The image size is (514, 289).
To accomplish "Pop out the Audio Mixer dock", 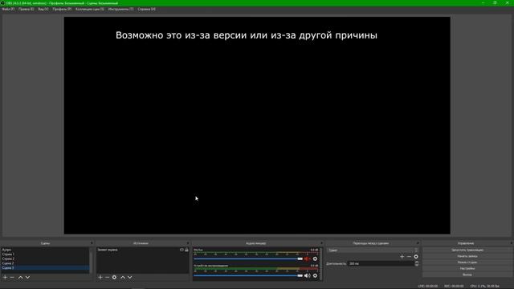I will click(321, 243).
